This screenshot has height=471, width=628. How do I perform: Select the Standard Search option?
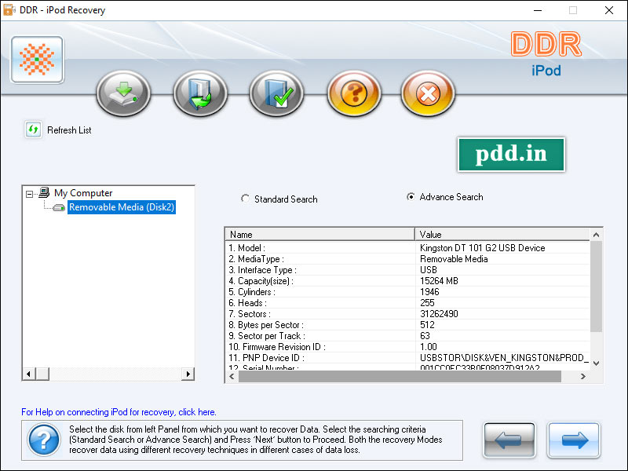(245, 199)
